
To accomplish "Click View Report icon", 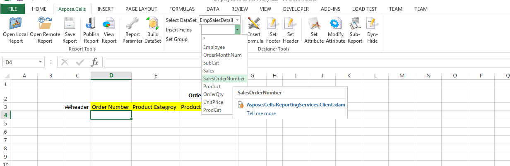I will coord(109,30).
